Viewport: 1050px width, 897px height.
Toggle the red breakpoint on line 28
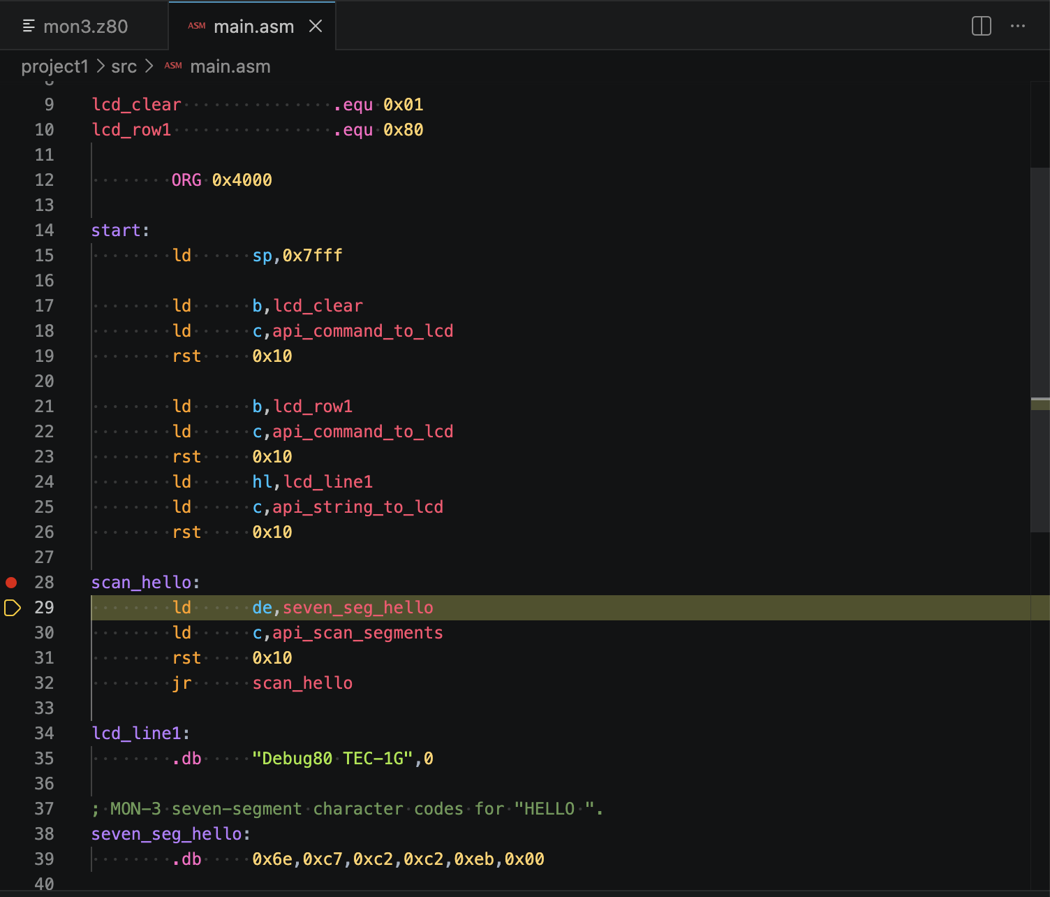(x=11, y=583)
